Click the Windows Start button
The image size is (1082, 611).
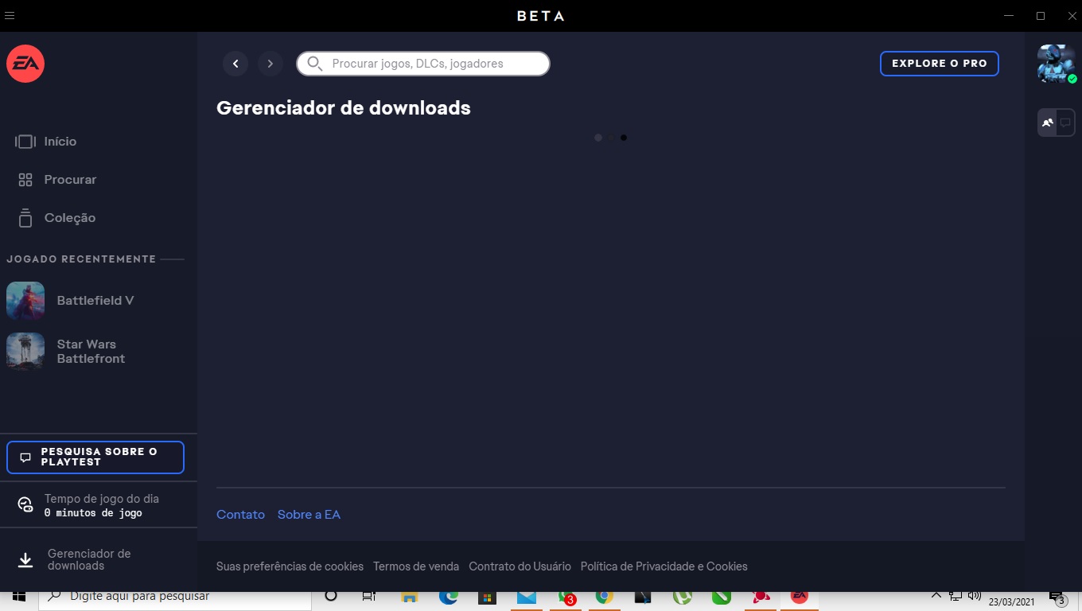pos(19,597)
